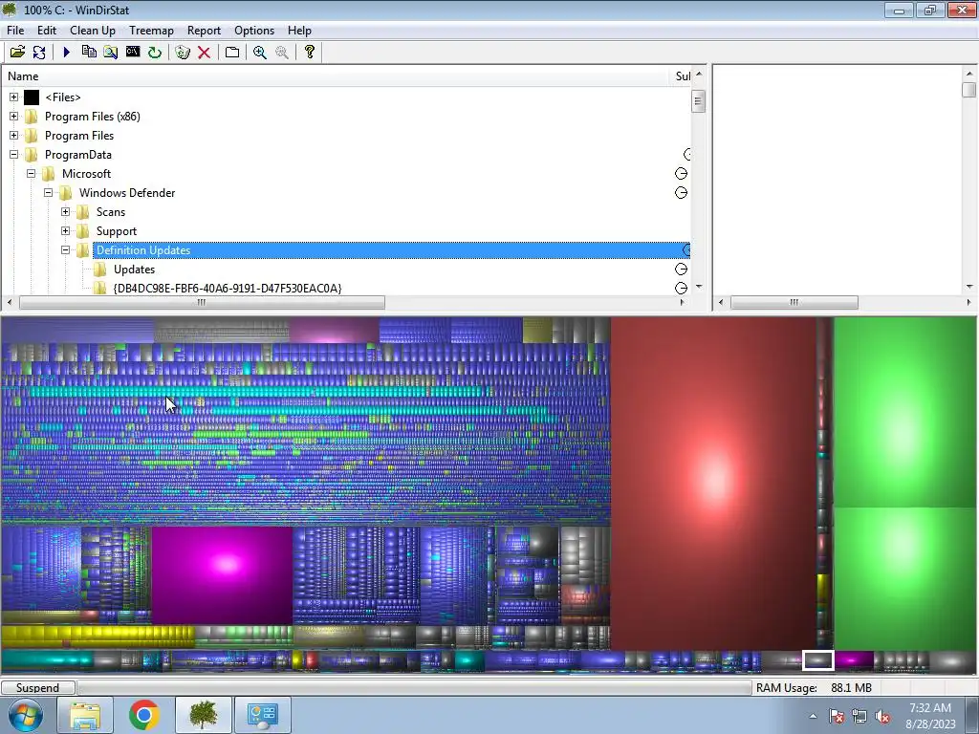979x734 pixels.
Task: Click the WinDirStat tree taskbar button
Action: coord(203,715)
